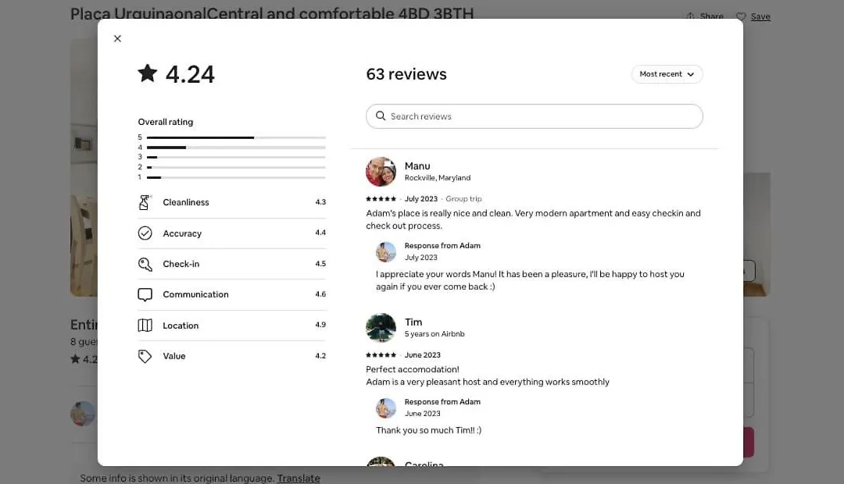The height and width of the screenshot is (484, 844).
Task: Click the search magnifier icon
Action: (381, 116)
